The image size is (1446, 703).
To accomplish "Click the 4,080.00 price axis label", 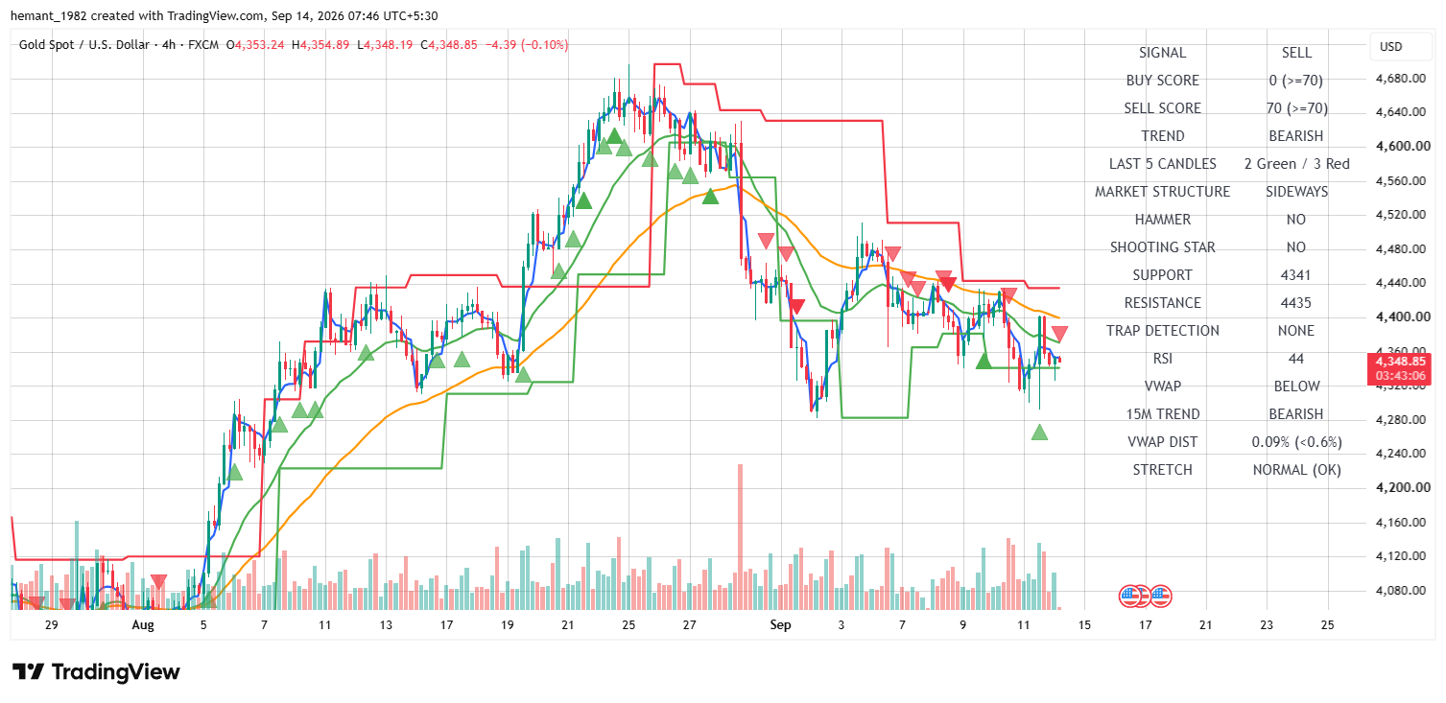I will pyautogui.click(x=1401, y=591).
